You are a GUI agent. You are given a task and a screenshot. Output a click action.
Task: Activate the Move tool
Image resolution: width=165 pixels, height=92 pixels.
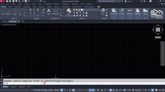pyautogui.click(x=30, y=10)
